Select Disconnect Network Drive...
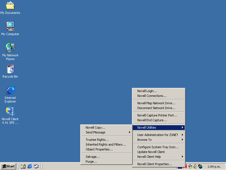The height and width of the screenshot is (170, 226). pyautogui.click(x=159, y=108)
